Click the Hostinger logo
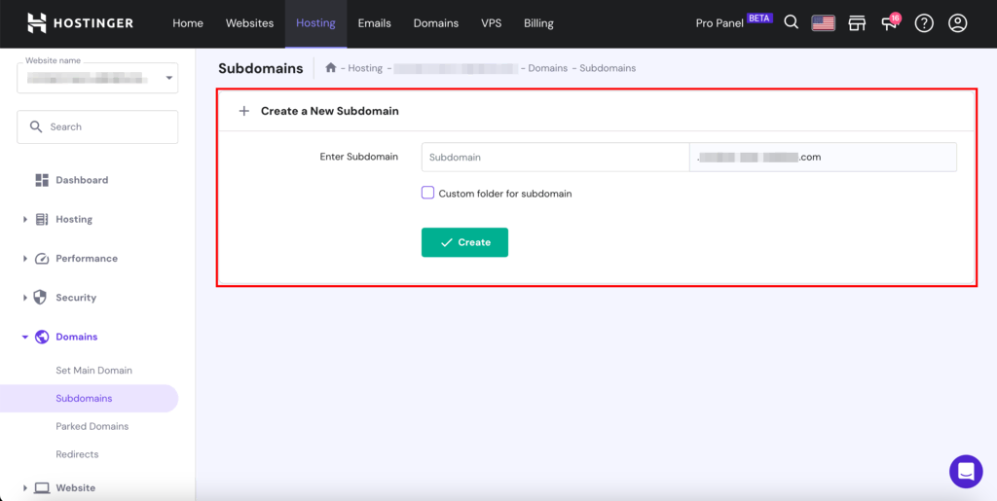The width and height of the screenshot is (997, 501). [x=80, y=22]
